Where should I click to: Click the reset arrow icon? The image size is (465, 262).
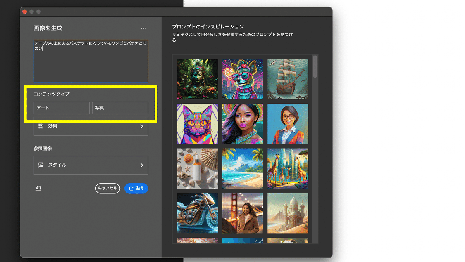click(38, 188)
